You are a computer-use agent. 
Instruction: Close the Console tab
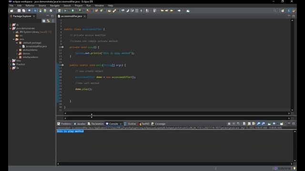click(x=121, y=124)
